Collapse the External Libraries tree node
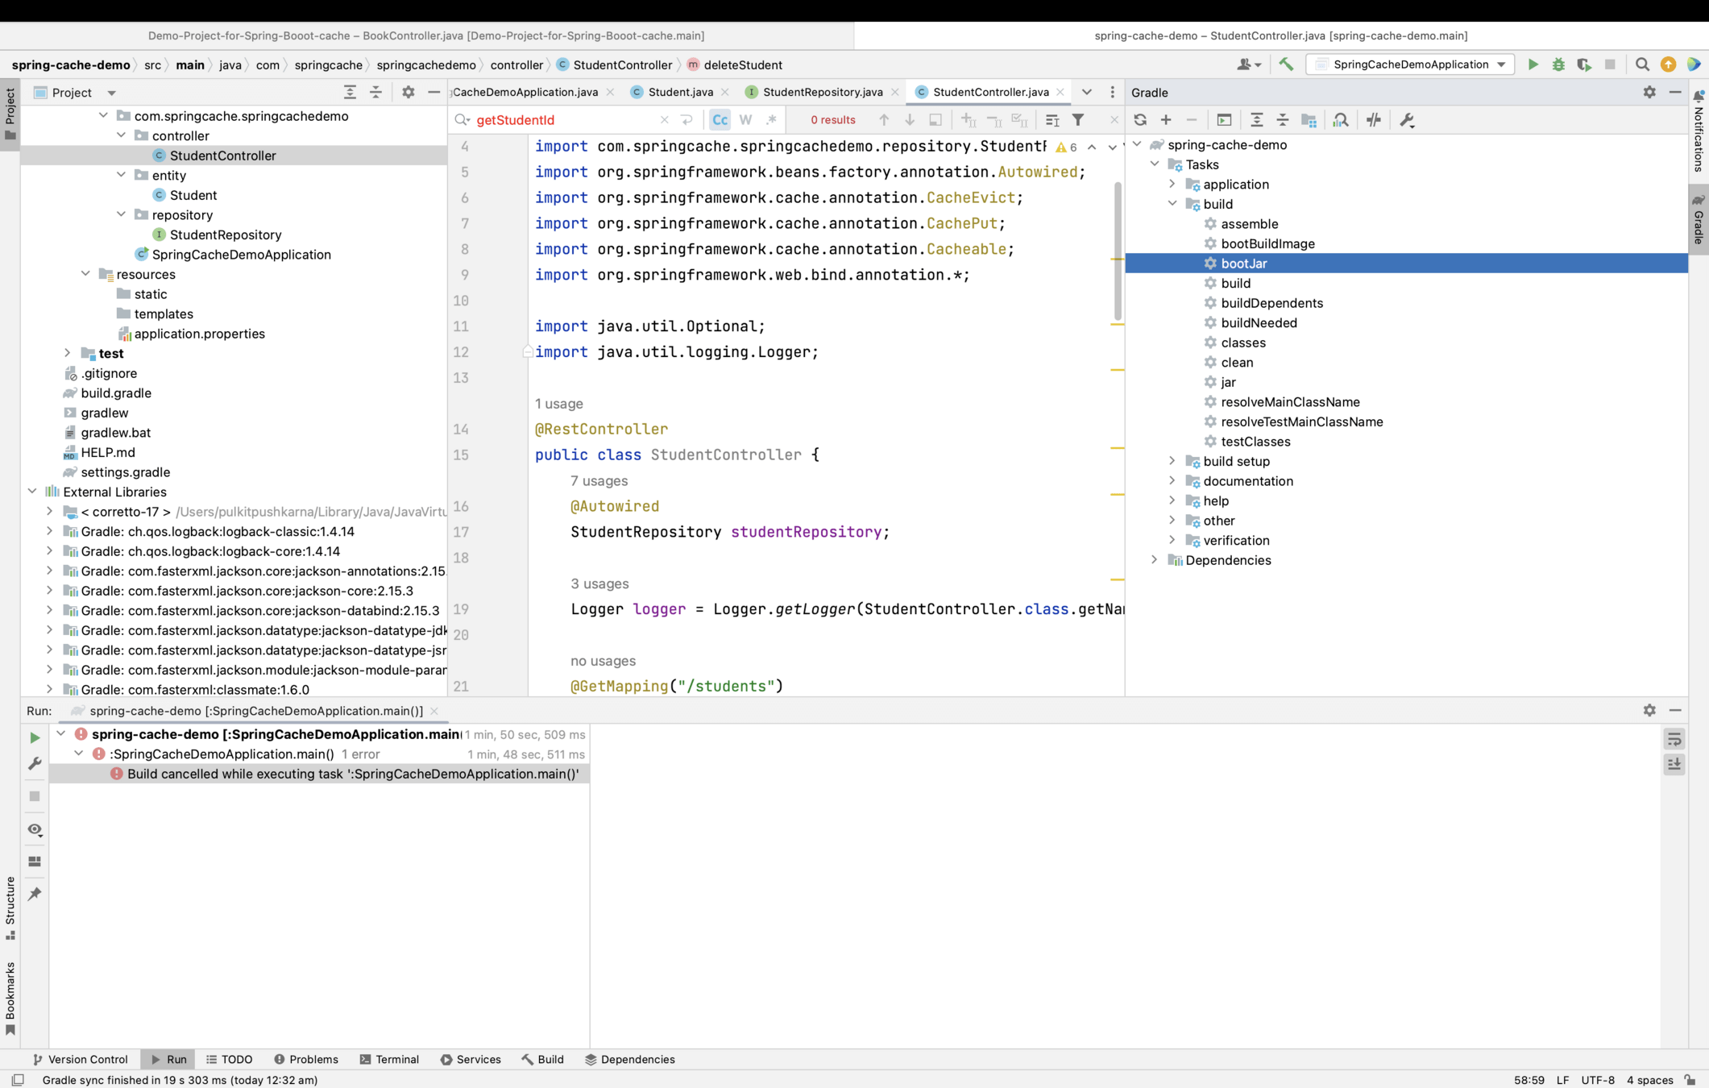This screenshot has height=1088, width=1709. (x=32, y=492)
